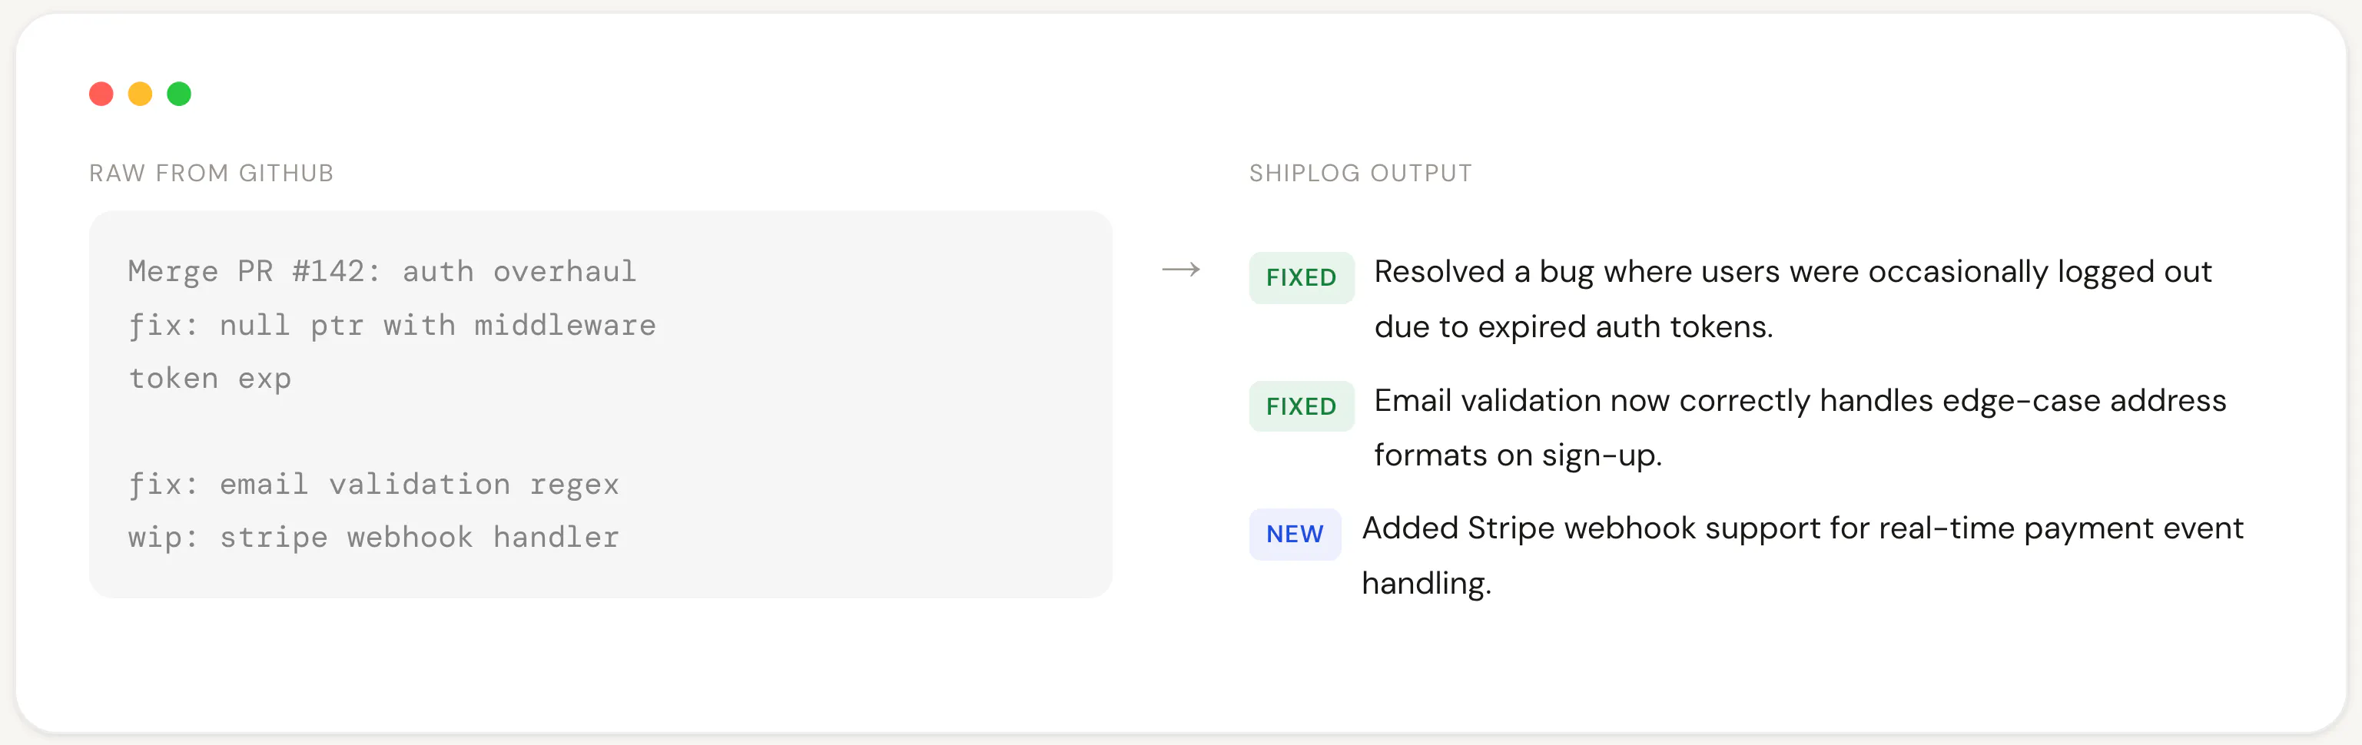
Task: Click the expired auth tokens changelog entry
Action: pos(1793,299)
